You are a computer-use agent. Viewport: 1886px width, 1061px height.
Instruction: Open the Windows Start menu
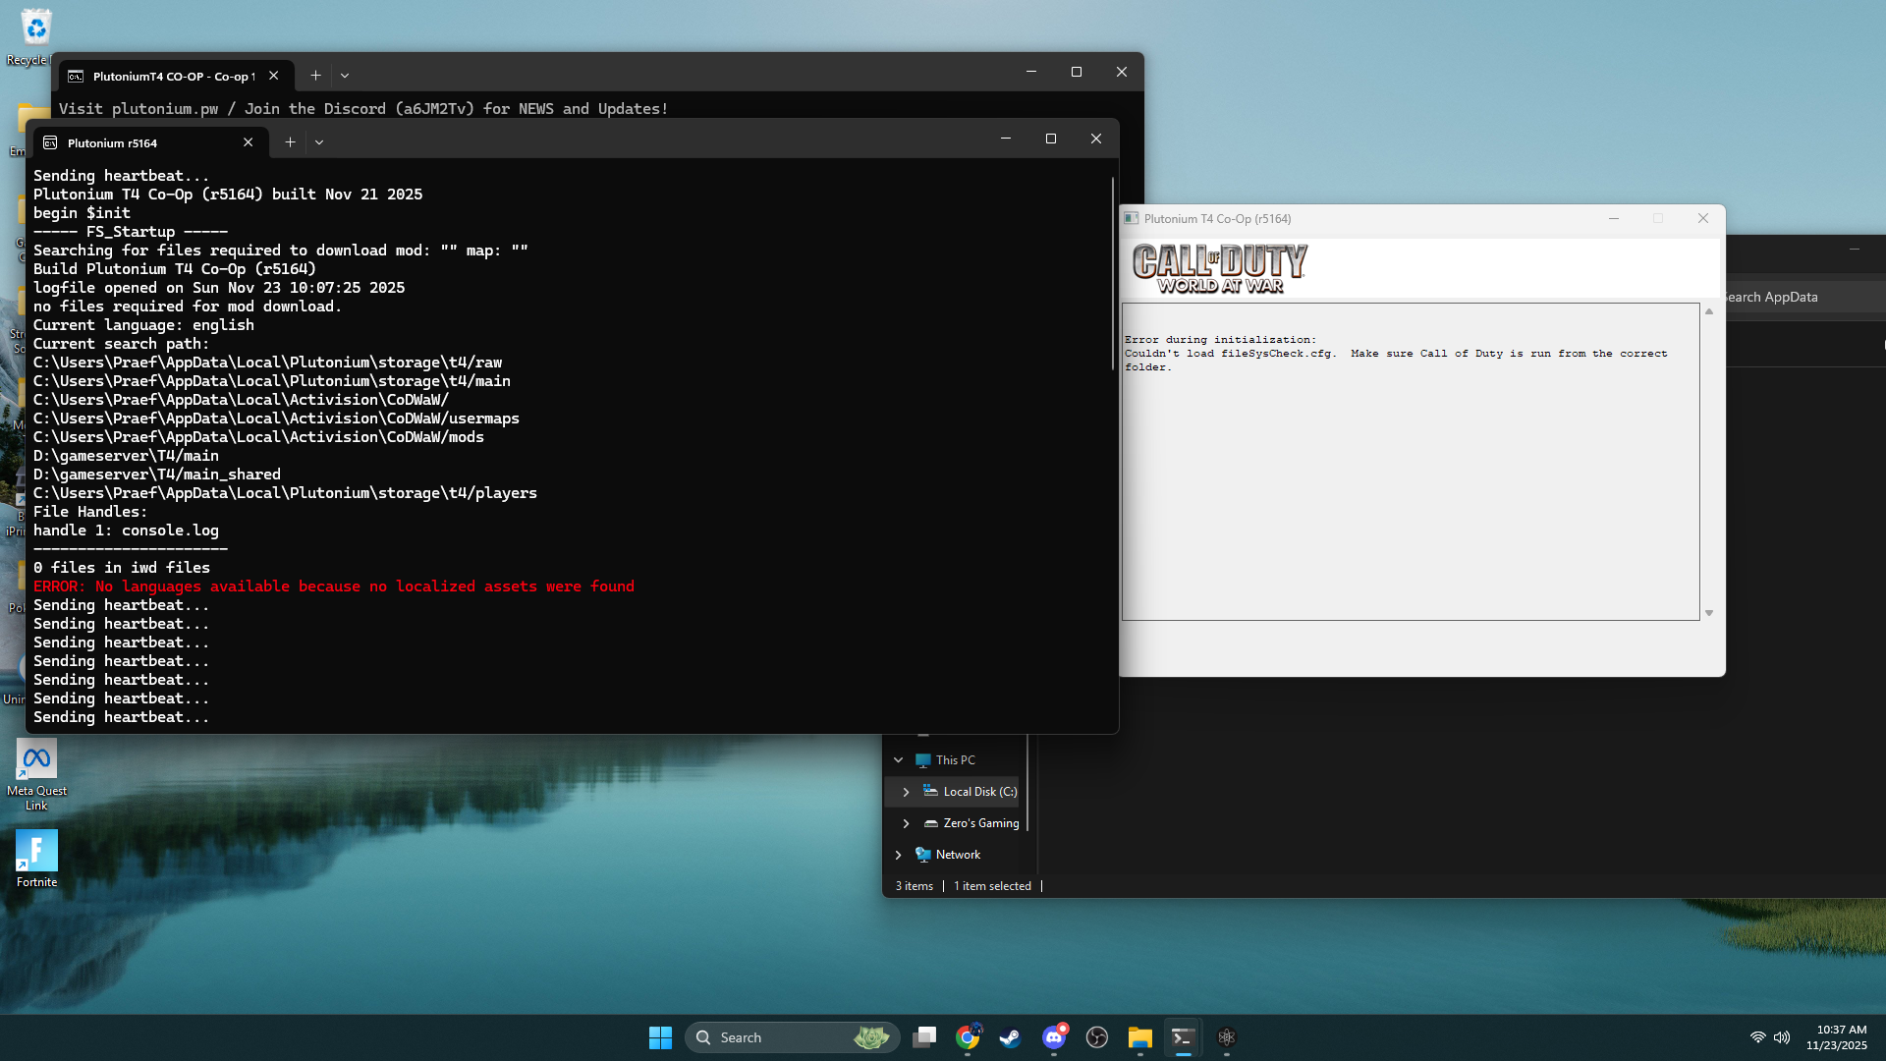point(660,1037)
